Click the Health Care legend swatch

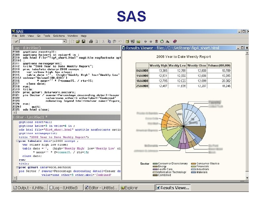(x=155, y=169)
